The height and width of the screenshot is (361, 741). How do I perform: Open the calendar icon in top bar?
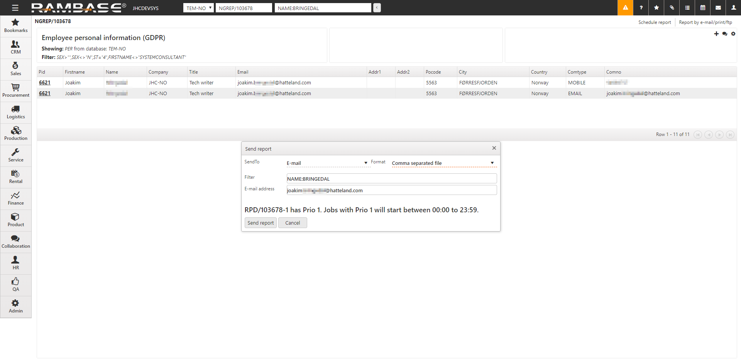703,8
